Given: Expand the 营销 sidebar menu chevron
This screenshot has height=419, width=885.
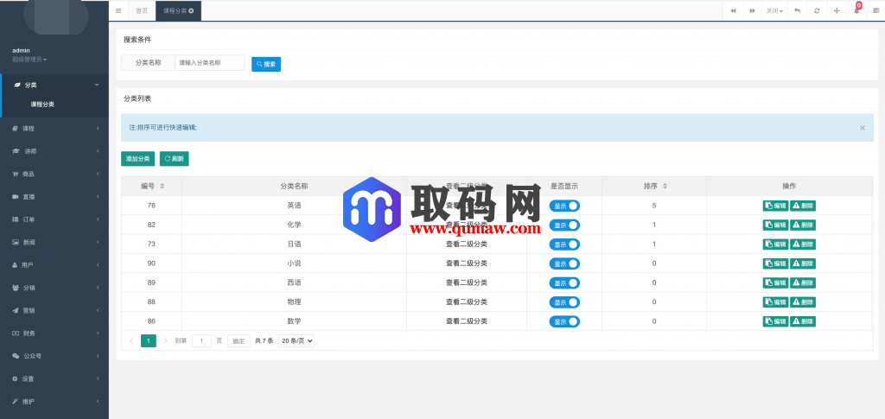Looking at the screenshot, I should point(98,310).
